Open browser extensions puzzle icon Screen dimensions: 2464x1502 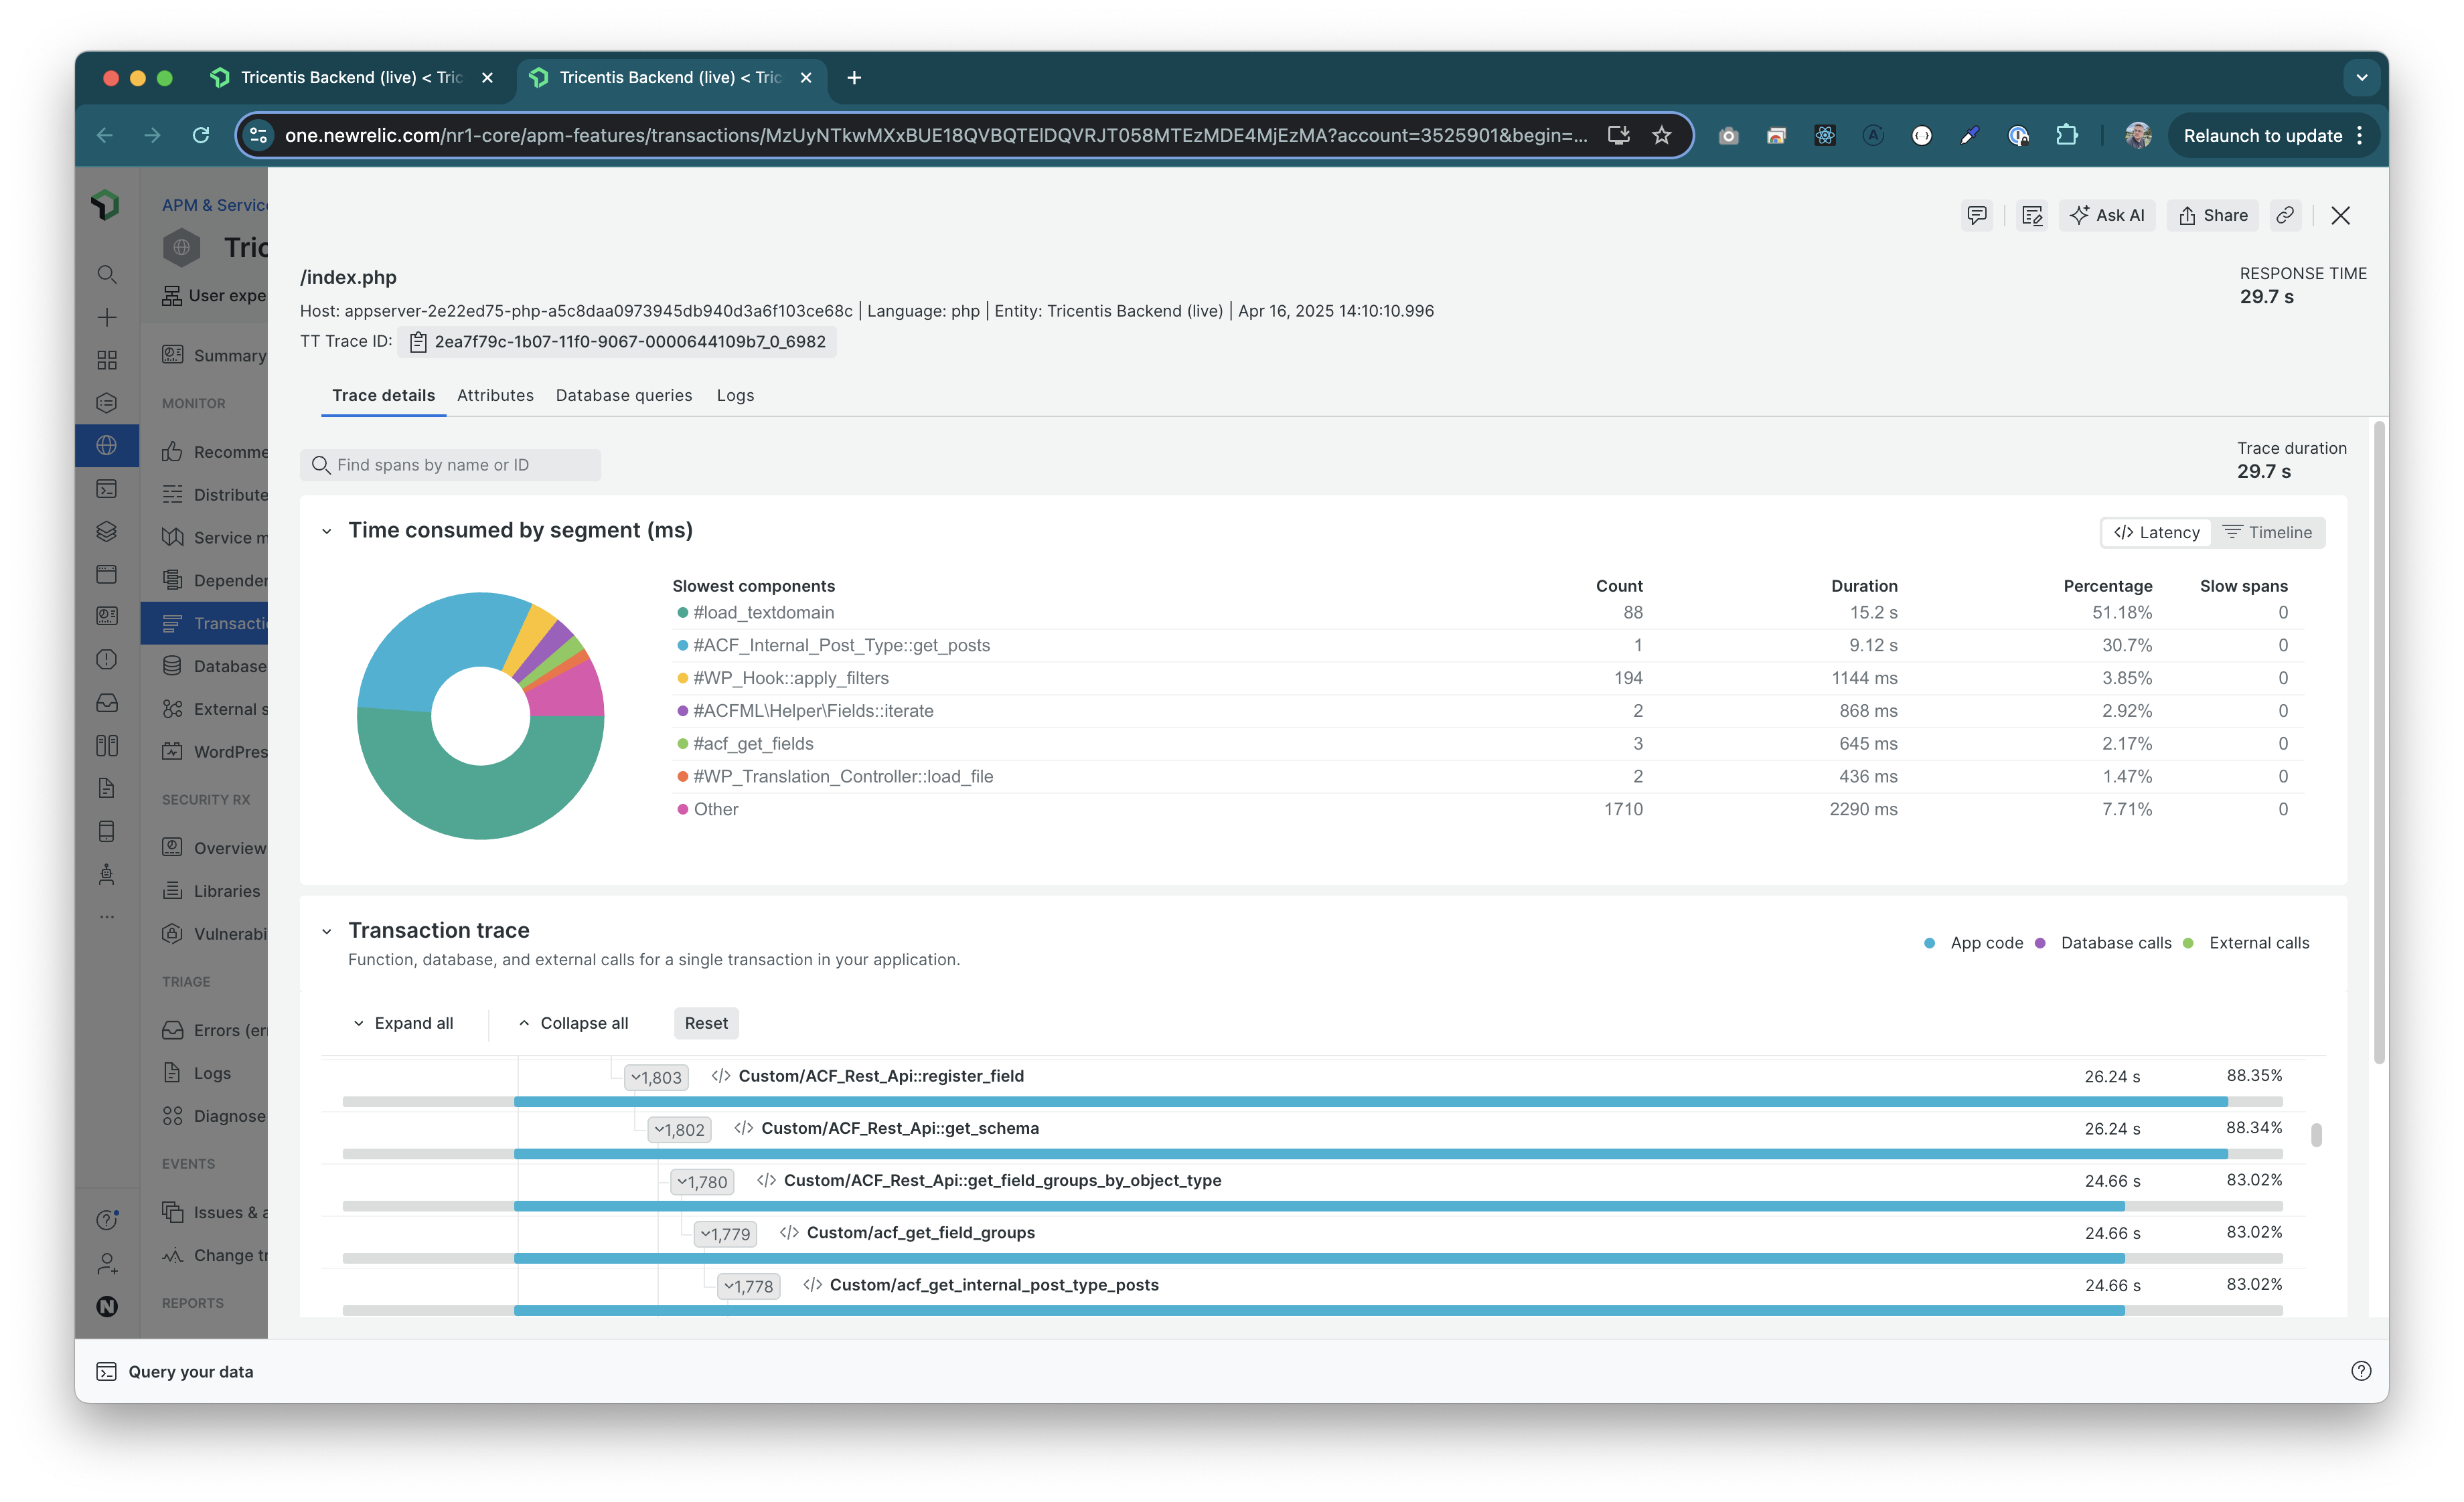(2066, 135)
